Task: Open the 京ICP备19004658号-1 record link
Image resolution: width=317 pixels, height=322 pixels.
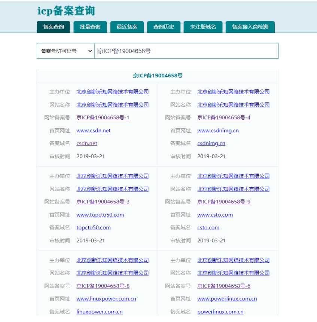Action: 103,117
